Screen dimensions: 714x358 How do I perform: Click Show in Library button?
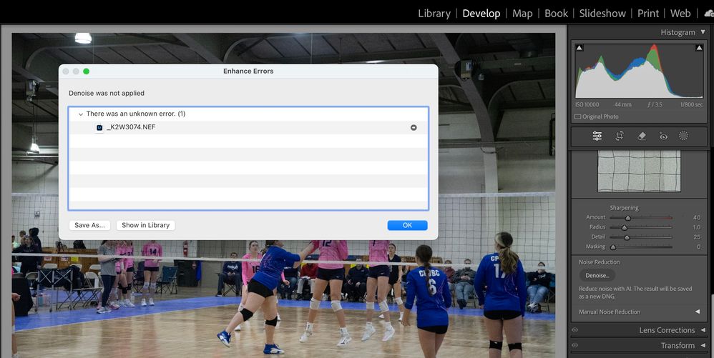(x=146, y=225)
